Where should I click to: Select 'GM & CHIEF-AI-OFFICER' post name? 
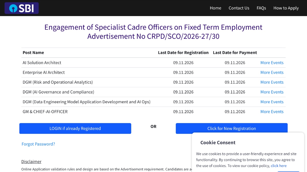click(x=45, y=112)
